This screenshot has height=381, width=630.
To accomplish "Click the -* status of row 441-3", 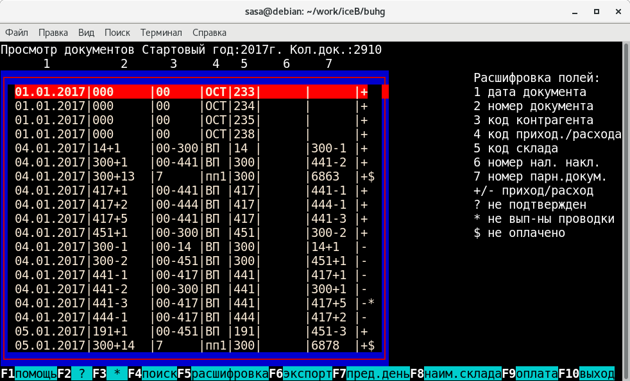I will (368, 303).
